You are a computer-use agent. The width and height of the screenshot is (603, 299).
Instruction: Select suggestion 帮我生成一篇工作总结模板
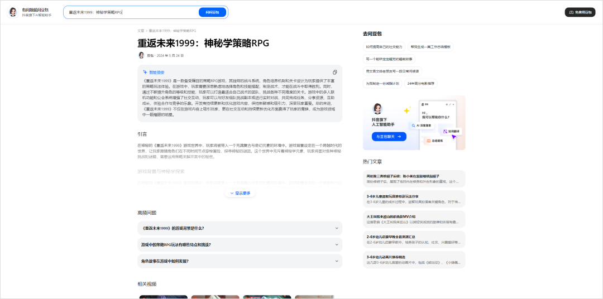pos(430,47)
